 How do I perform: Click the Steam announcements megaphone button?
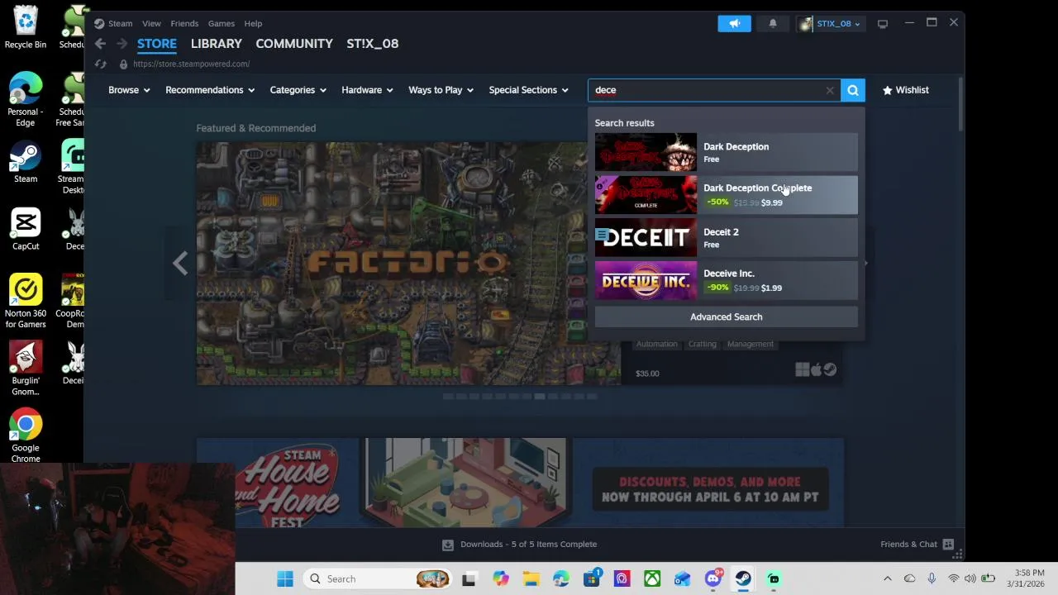point(734,23)
